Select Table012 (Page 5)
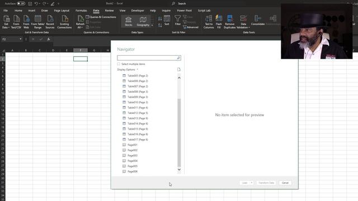Image resolution: width=358 pixels, height=201 pixels. pos(138,113)
